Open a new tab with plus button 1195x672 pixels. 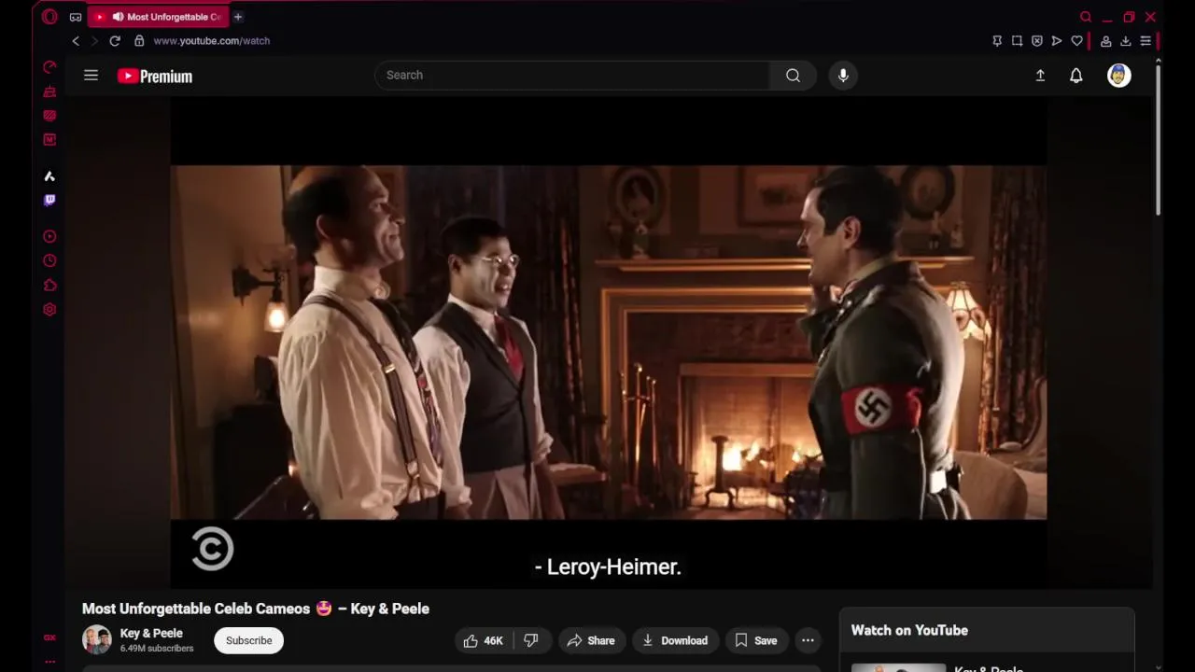pyautogui.click(x=238, y=17)
